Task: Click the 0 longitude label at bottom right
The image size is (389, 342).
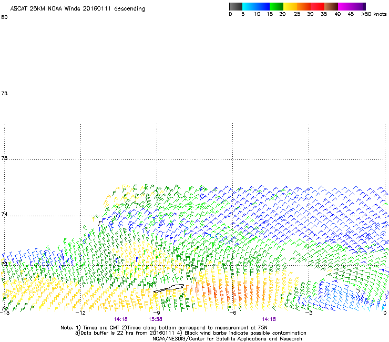Action: pyautogui.click(x=385, y=313)
